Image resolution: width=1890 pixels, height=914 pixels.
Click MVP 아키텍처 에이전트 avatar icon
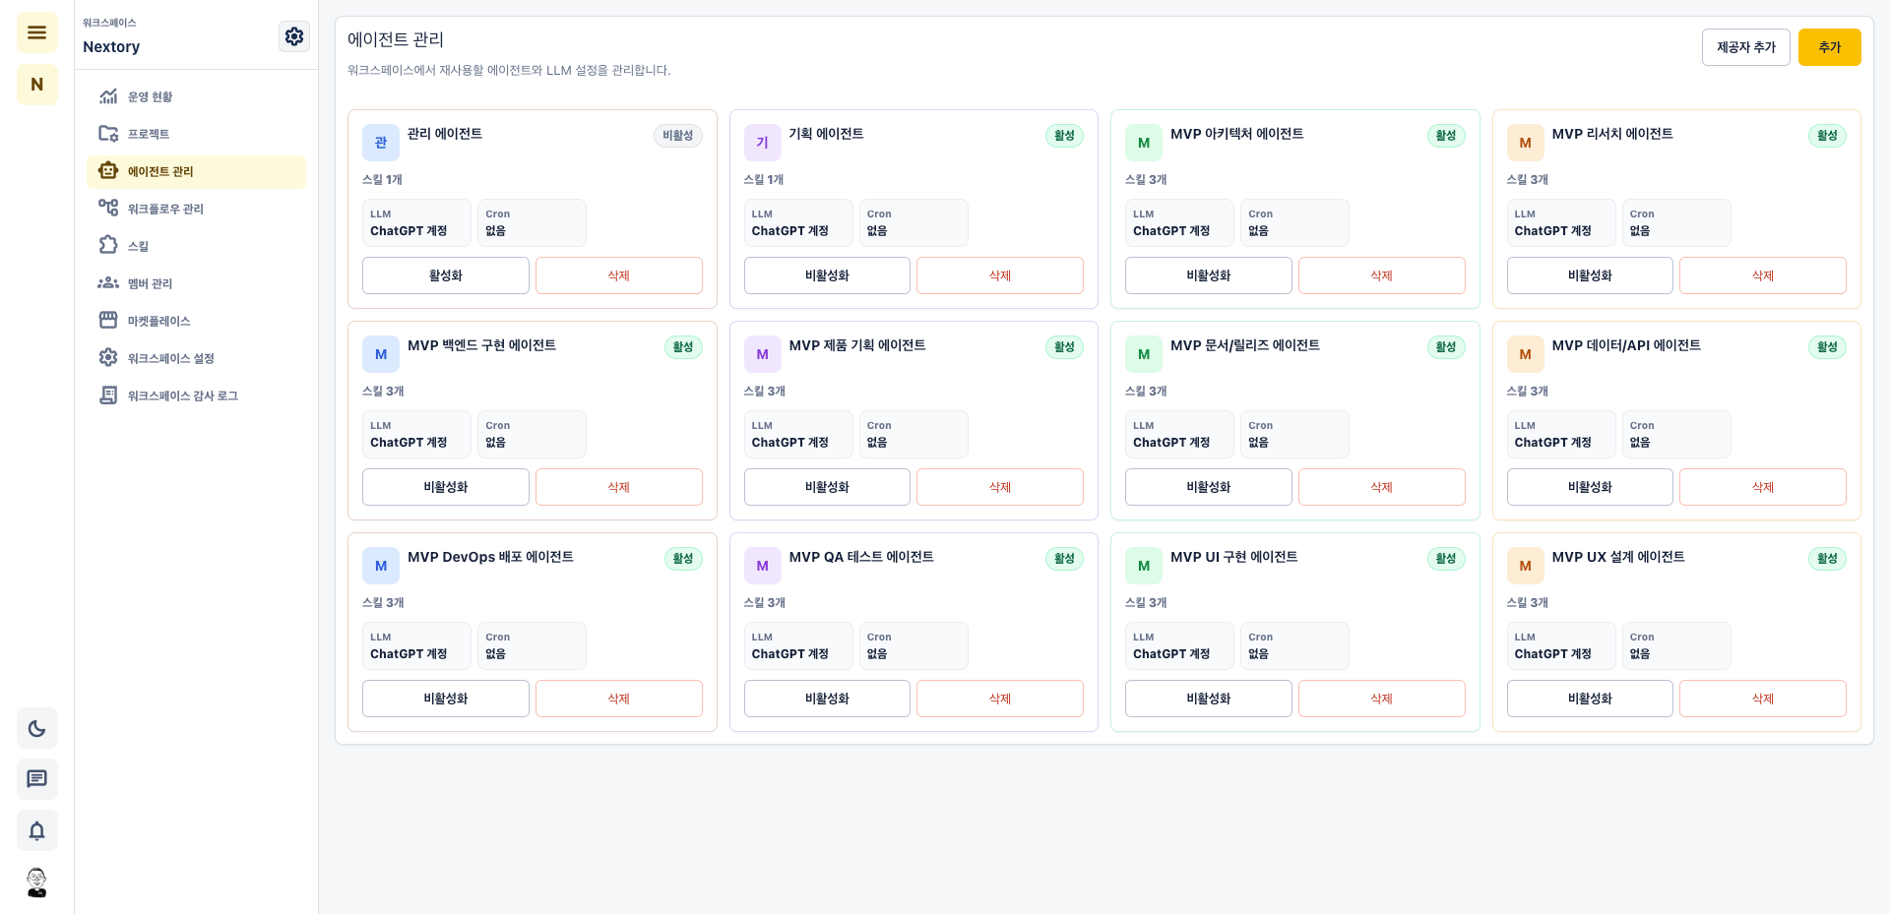pyautogui.click(x=1144, y=143)
